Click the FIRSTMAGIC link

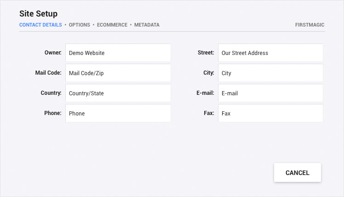310,25
